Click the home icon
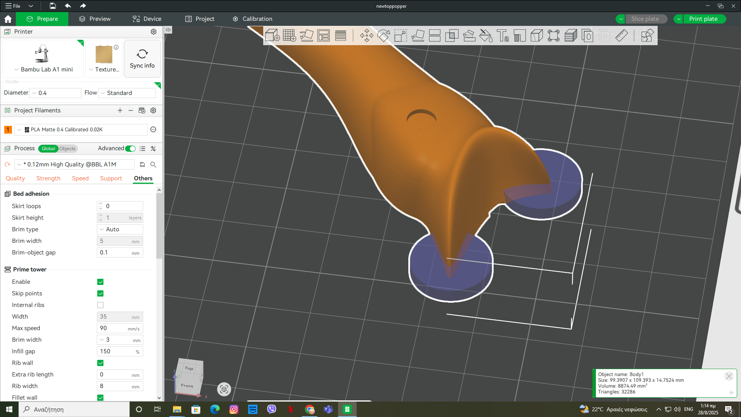Screen dimensions: 741x417 coord(8,19)
